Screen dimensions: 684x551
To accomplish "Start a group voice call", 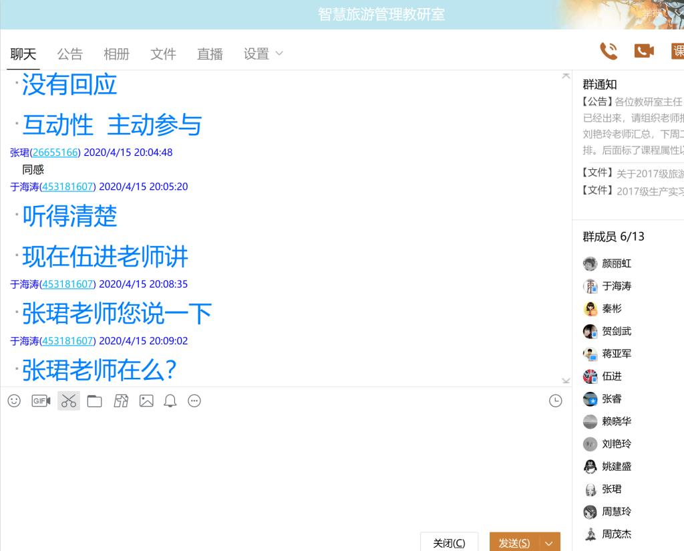I will (609, 51).
